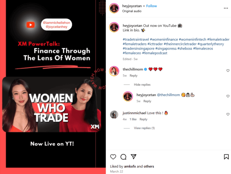Open heyjoycetan's header profile picture

click(x=114, y=8)
